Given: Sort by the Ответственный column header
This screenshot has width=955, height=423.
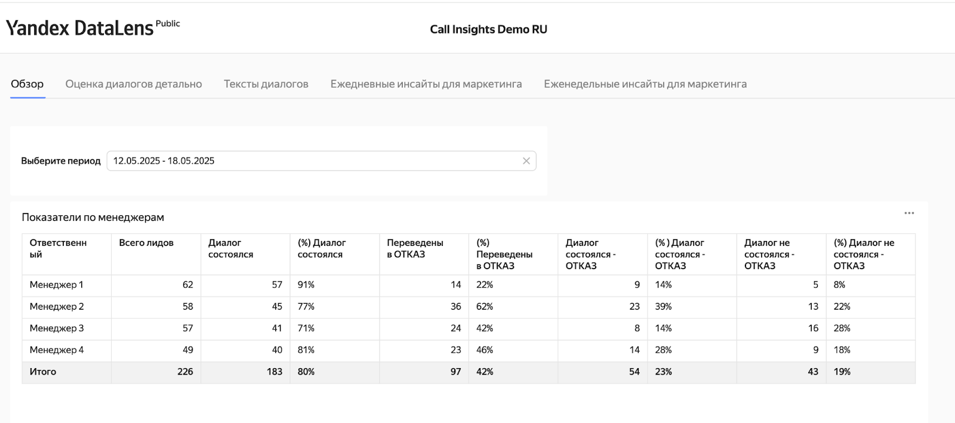Looking at the screenshot, I should (x=58, y=248).
